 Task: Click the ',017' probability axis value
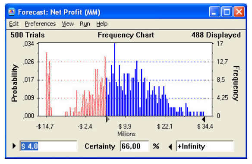[29, 80]
